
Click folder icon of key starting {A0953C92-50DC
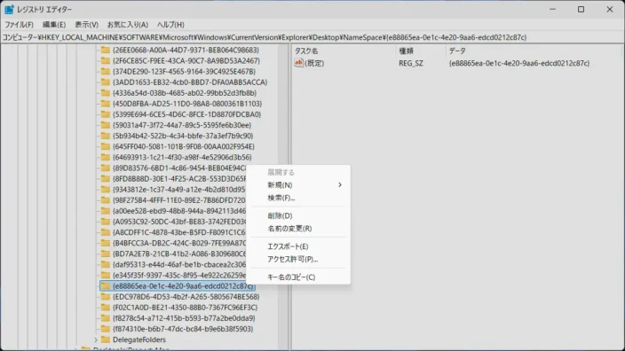click(x=106, y=222)
